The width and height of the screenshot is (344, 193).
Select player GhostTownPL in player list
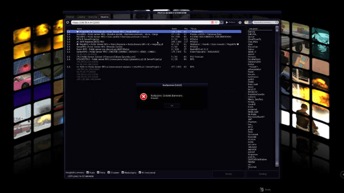255,39
